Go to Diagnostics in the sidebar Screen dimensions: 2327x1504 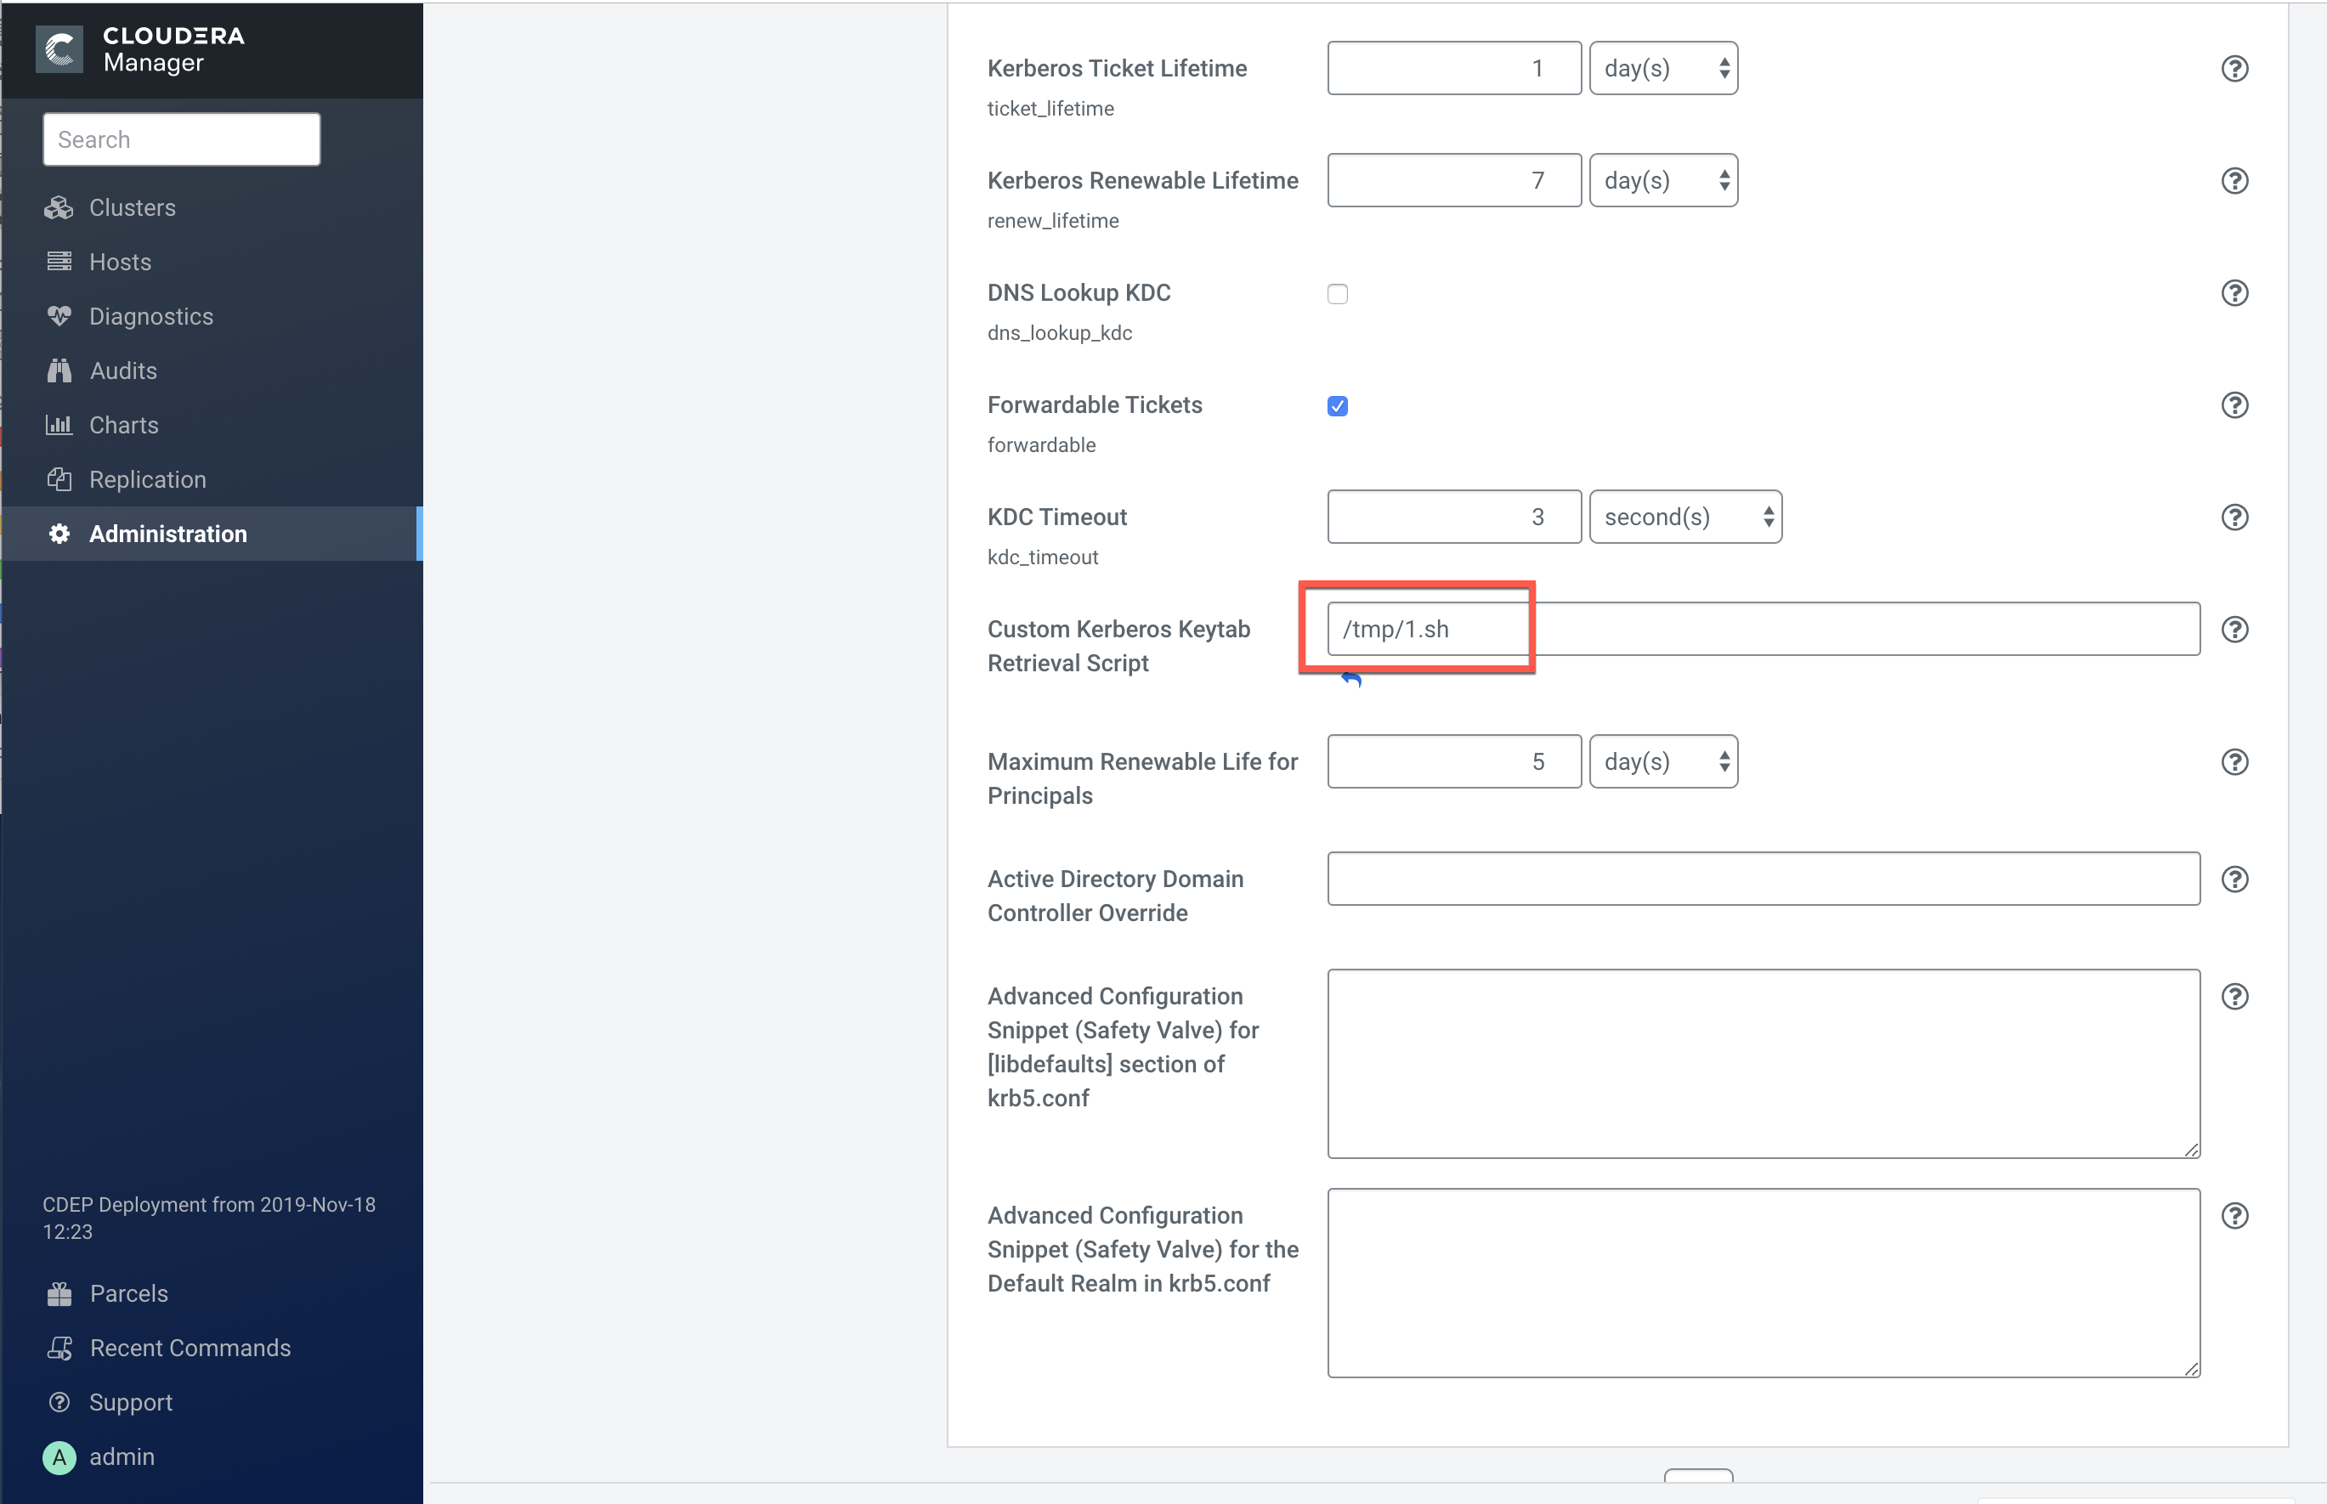coord(150,316)
